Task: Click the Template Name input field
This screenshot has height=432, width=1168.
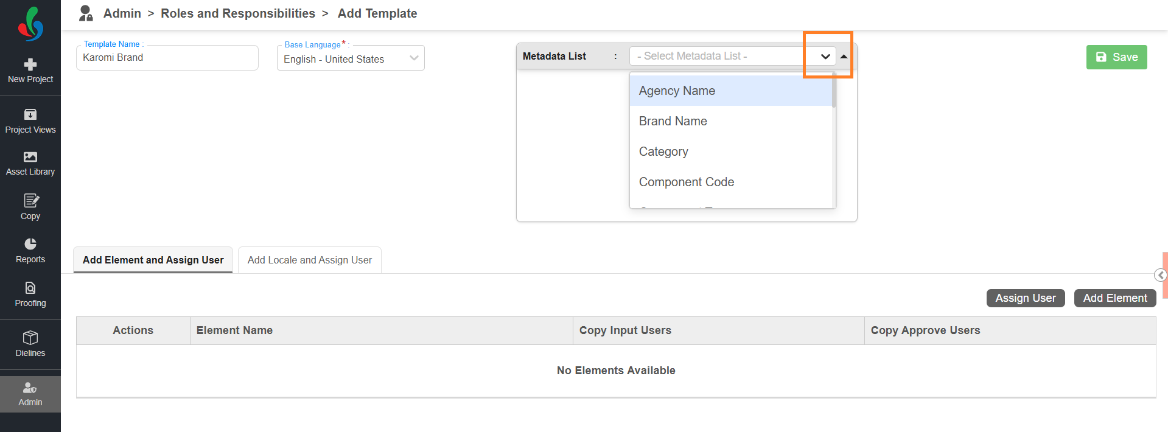Action: (167, 58)
